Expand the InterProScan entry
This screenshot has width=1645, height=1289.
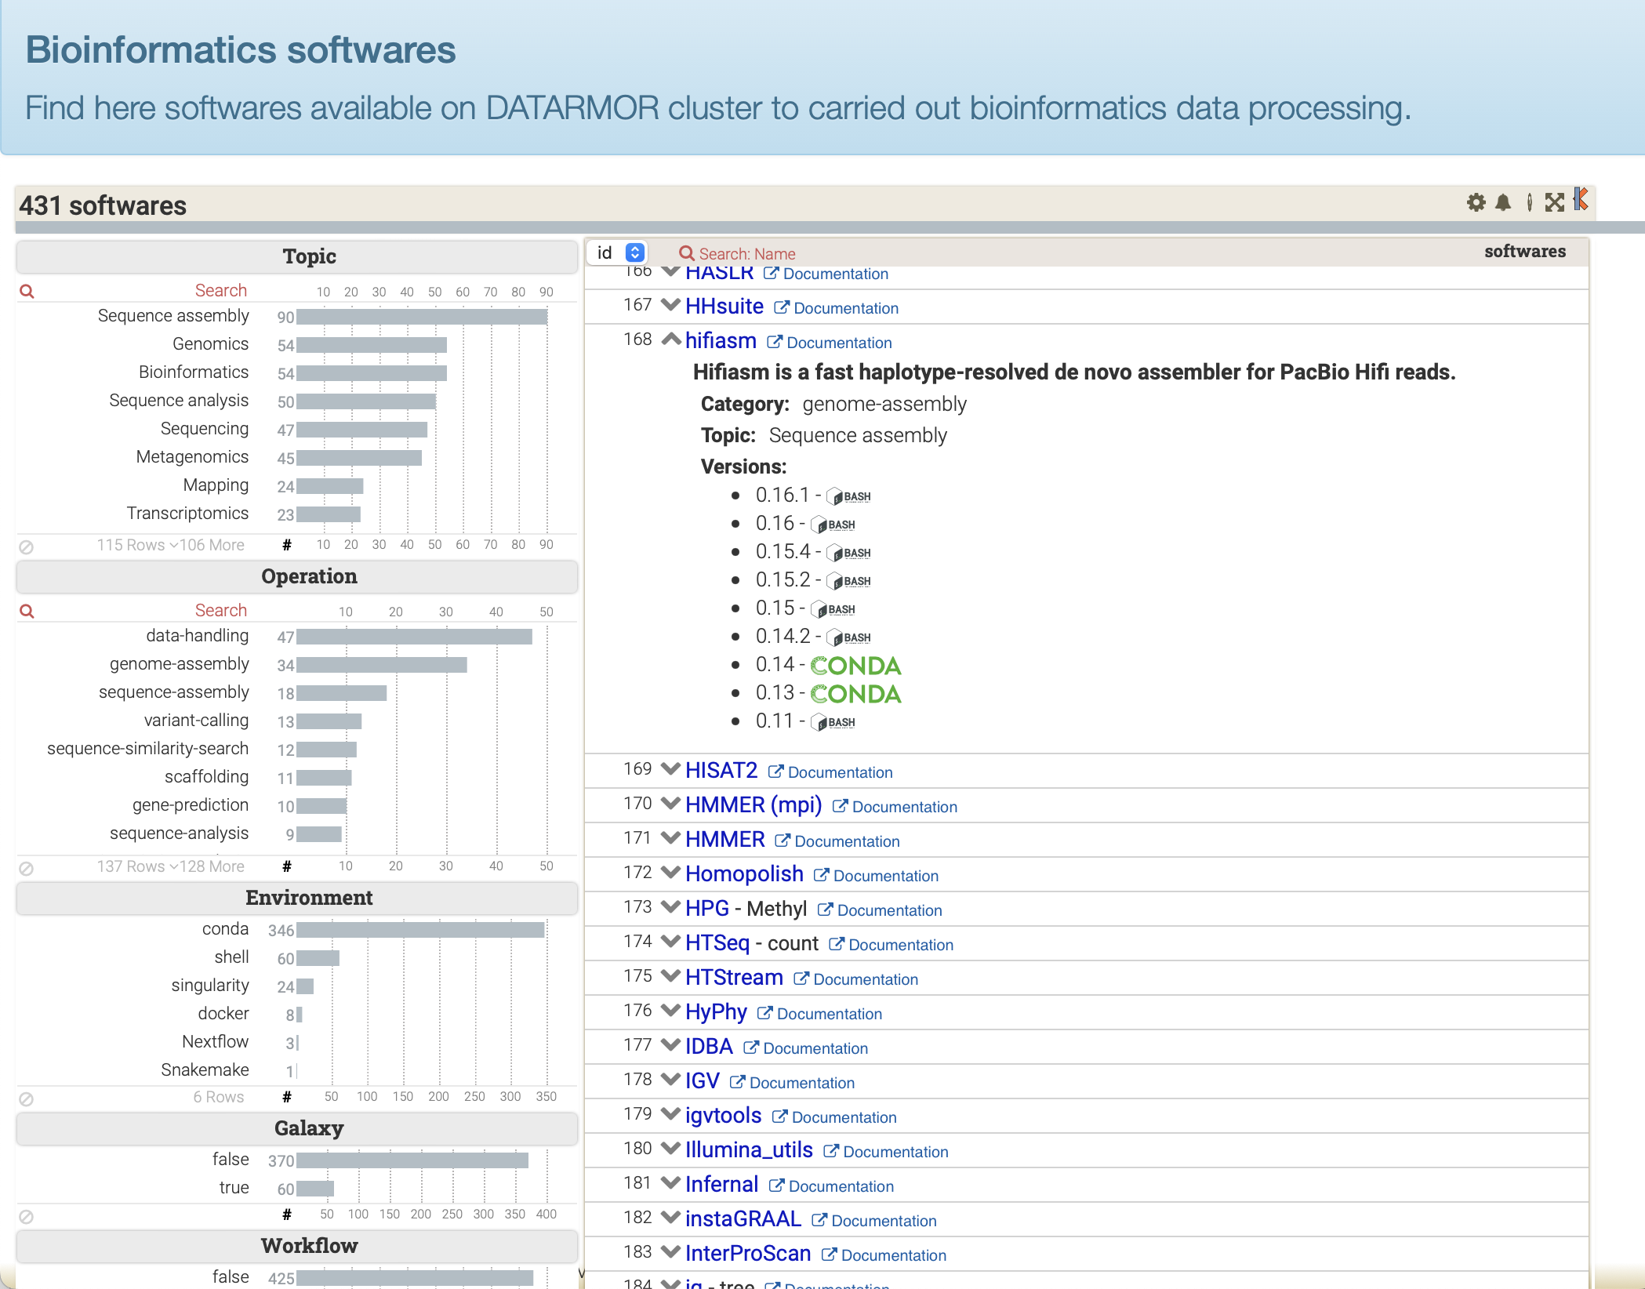click(670, 1251)
